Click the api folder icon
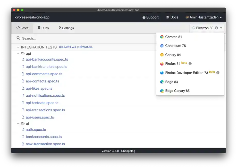Image resolution: width=237 pixels, height=168 pixels. pos(23,53)
